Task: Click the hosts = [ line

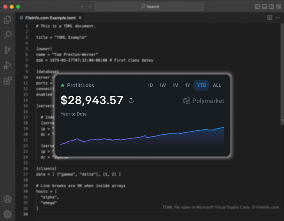Action: (46, 191)
